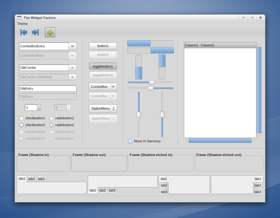Click the right vertical progress bar
The width and height of the screenshot is (280, 218).
click(x=162, y=67)
